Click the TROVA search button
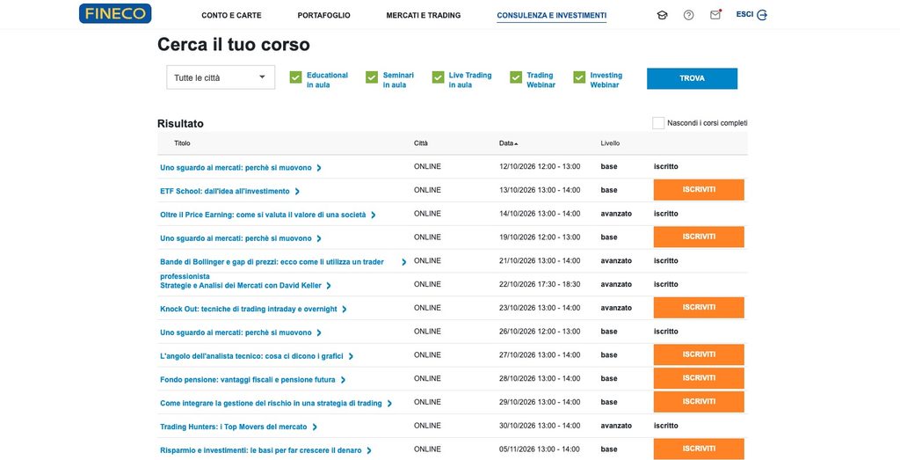Screen dimensions: 900x460 pyautogui.click(x=692, y=78)
